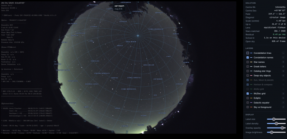
Task: Click the G shortcut badge for RA/Dec grid
Action: (283, 94)
